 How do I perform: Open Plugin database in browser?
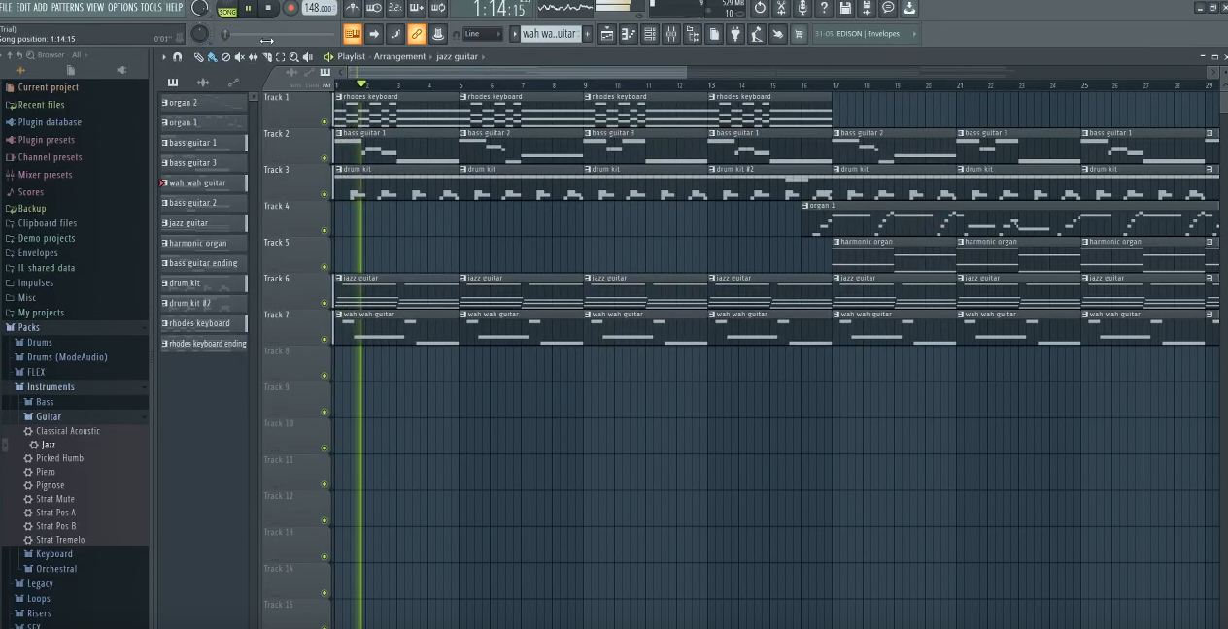pyautogui.click(x=49, y=122)
